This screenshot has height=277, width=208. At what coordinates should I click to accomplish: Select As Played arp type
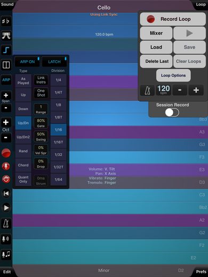pos(23,81)
